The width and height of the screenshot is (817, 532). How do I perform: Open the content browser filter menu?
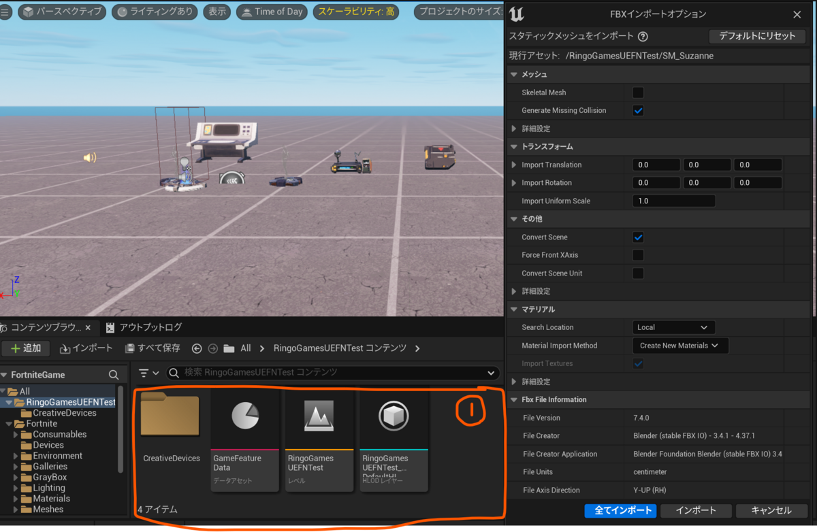(x=148, y=373)
